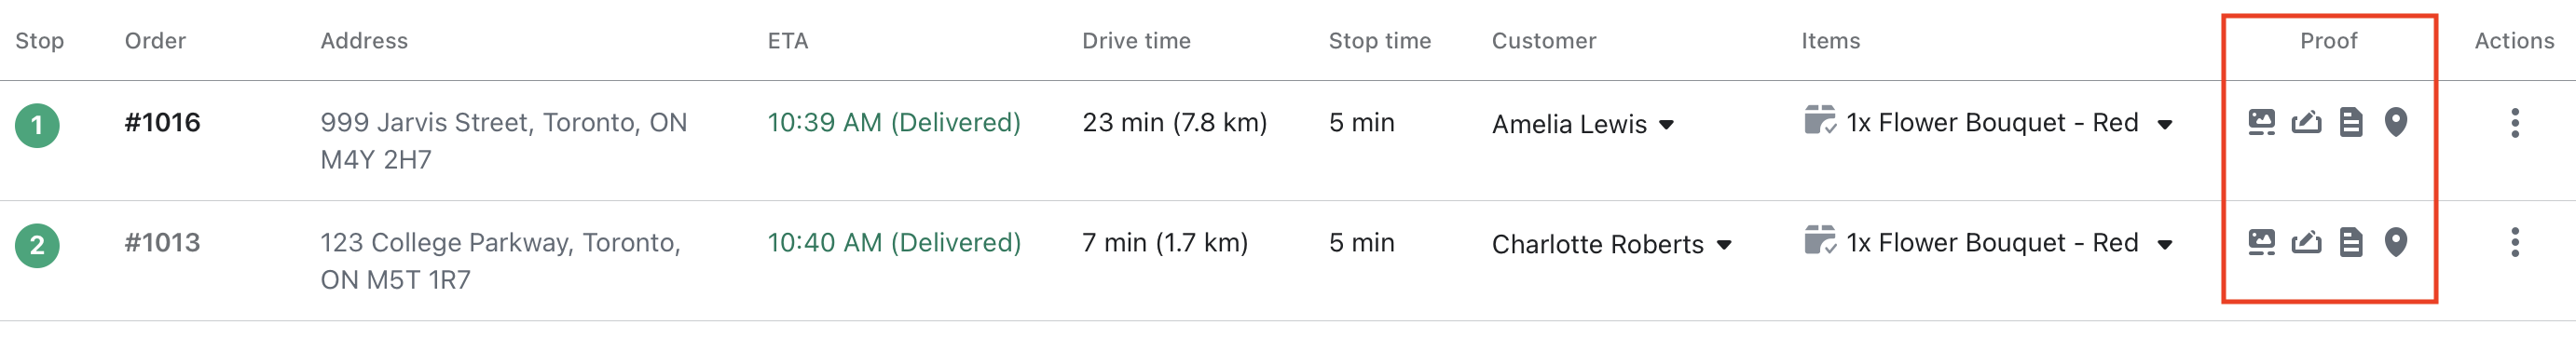Click the items package icon for stop 1
Viewport: 2576px width, 352px height.
(x=1820, y=120)
